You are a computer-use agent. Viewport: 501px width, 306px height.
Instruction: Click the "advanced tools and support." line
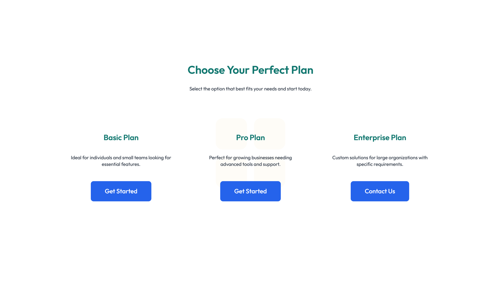click(x=250, y=164)
